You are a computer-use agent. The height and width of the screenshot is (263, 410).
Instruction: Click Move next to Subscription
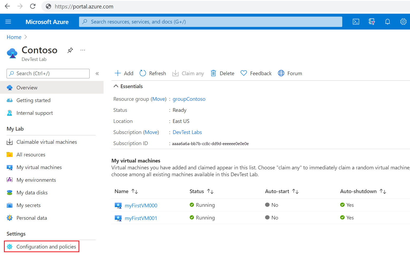click(x=152, y=132)
